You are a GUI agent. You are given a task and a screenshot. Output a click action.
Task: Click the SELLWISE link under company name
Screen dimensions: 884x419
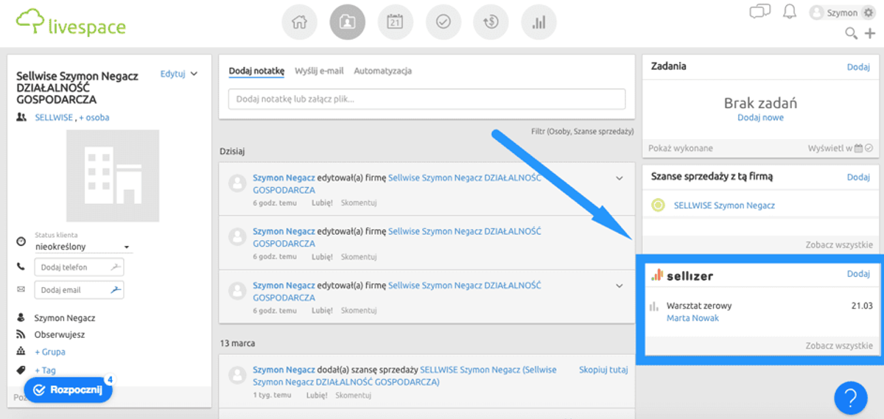[x=54, y=117]
